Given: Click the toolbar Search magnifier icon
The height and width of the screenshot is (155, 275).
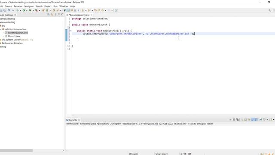Looking at the screenshot, I should click(269, 10).
